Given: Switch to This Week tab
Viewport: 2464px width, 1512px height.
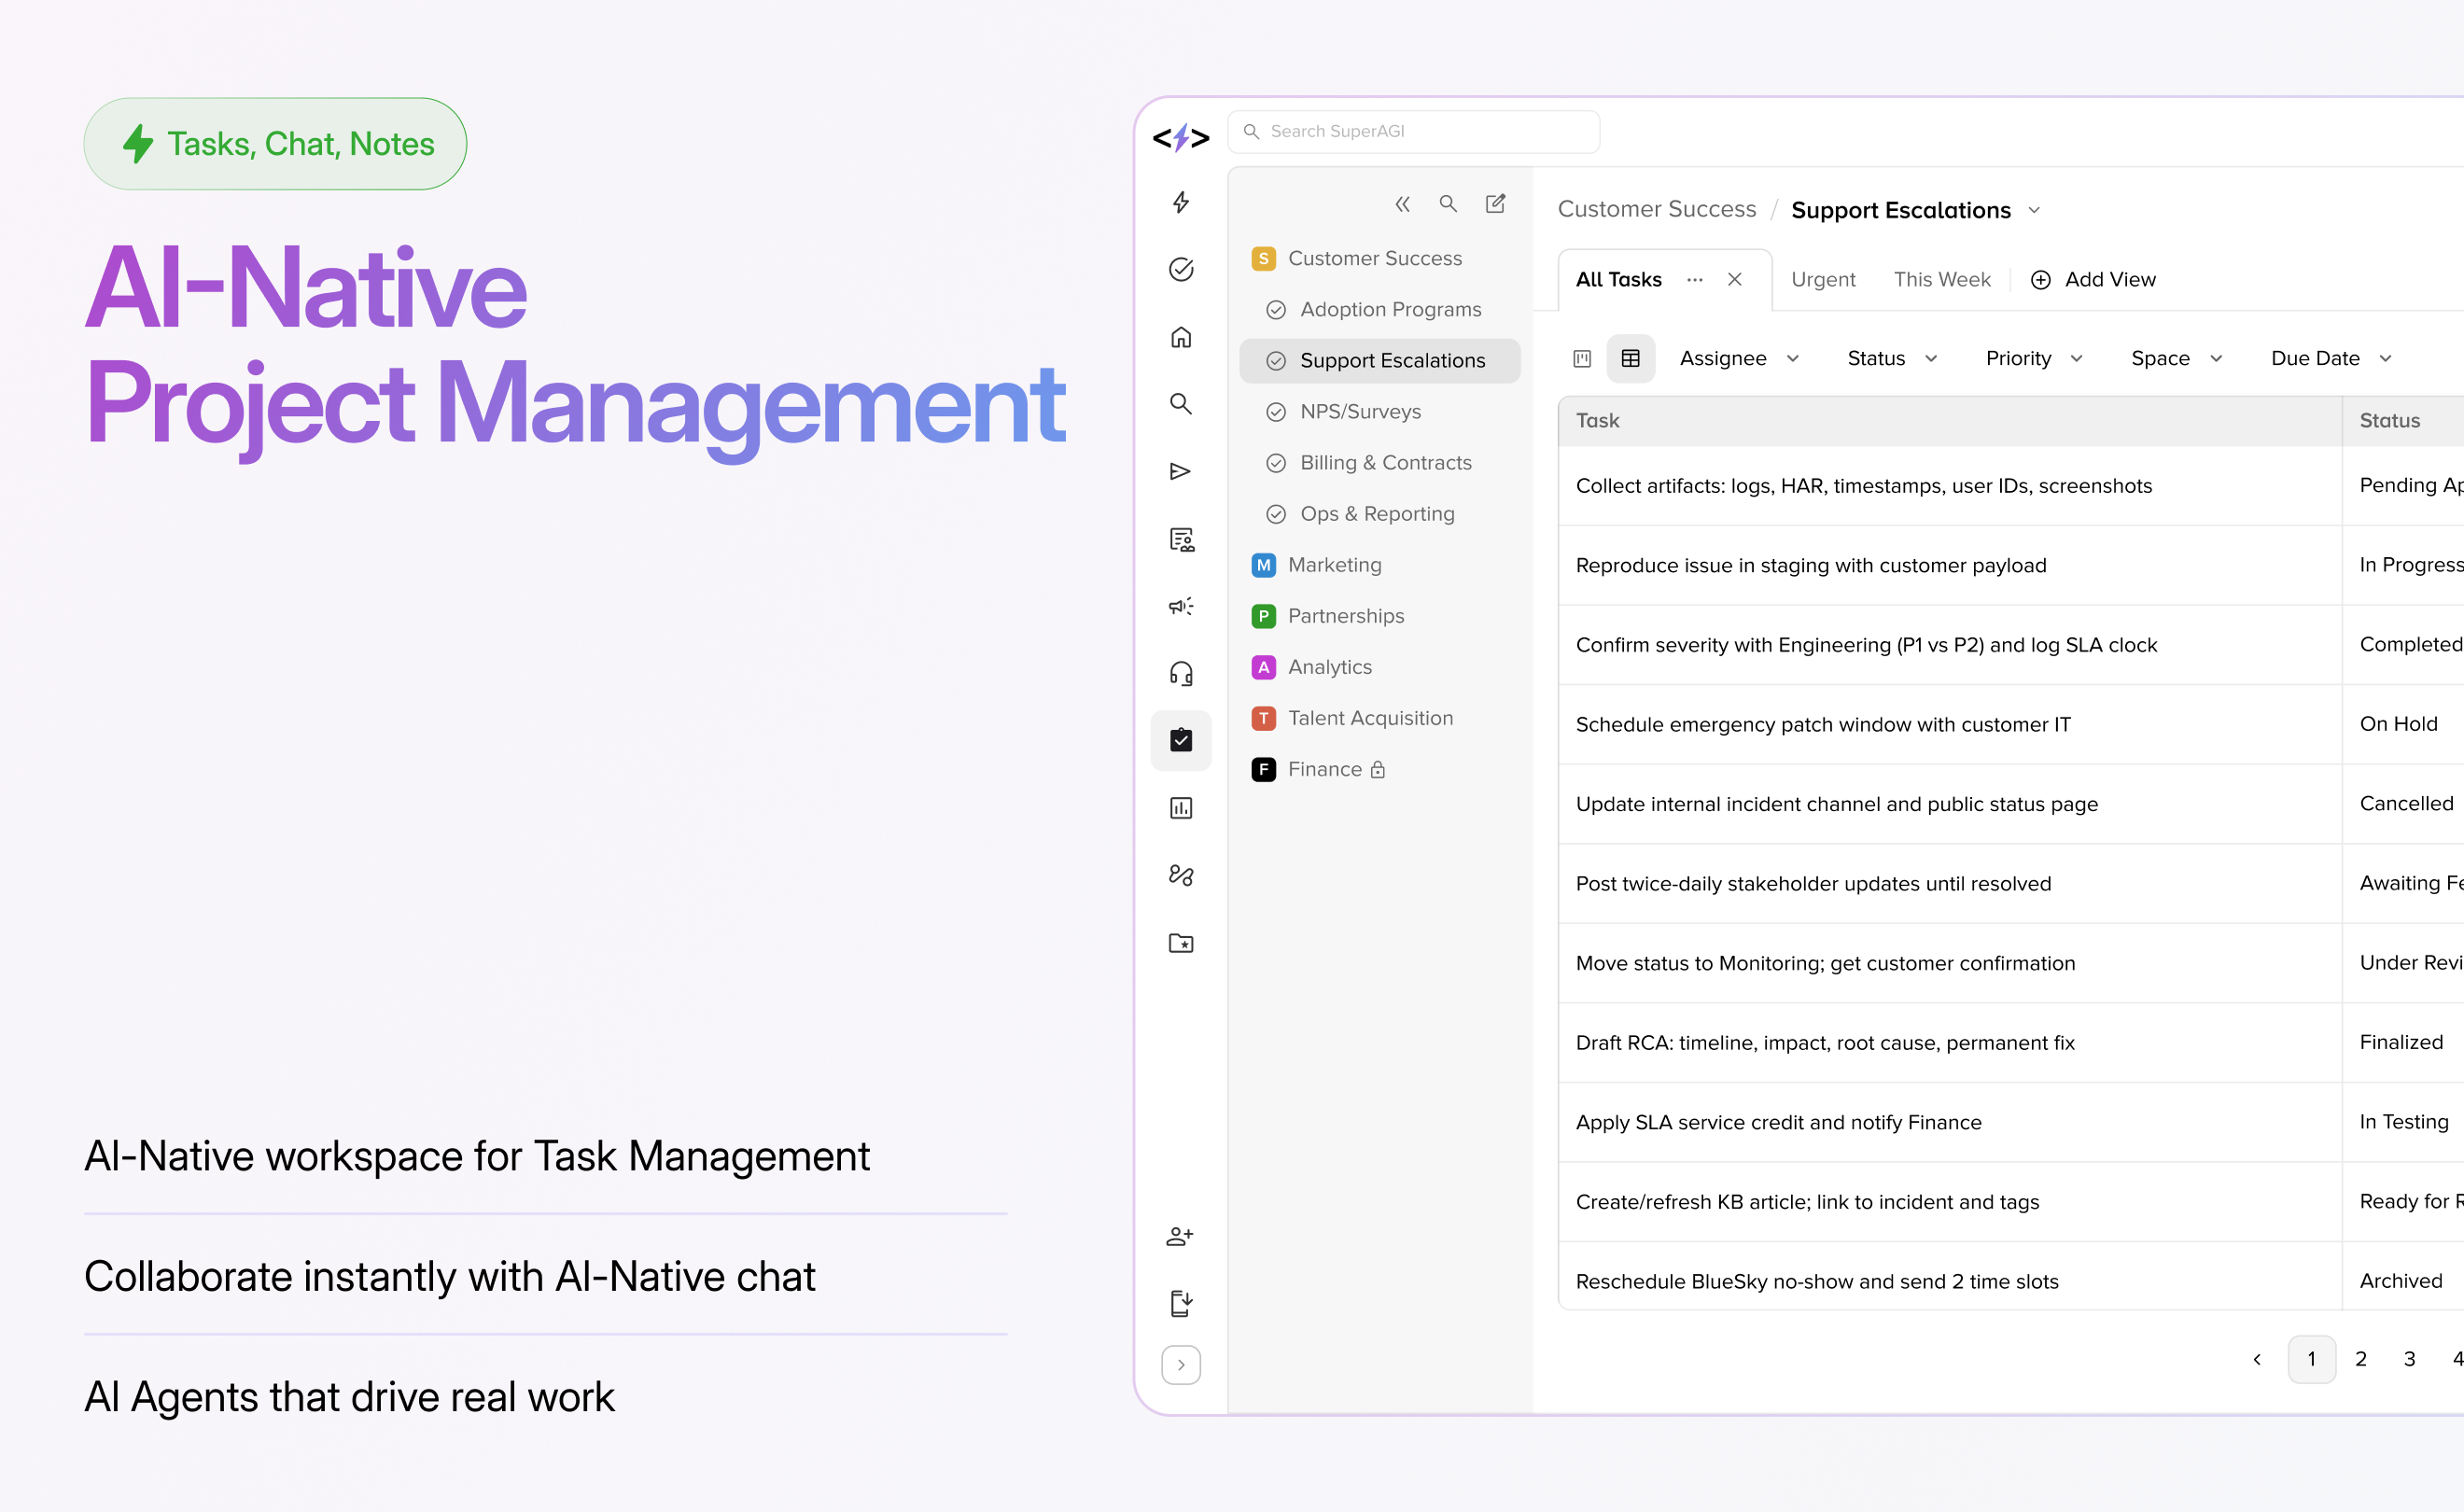Looking at the screenshot, I should click(1941, 280).
